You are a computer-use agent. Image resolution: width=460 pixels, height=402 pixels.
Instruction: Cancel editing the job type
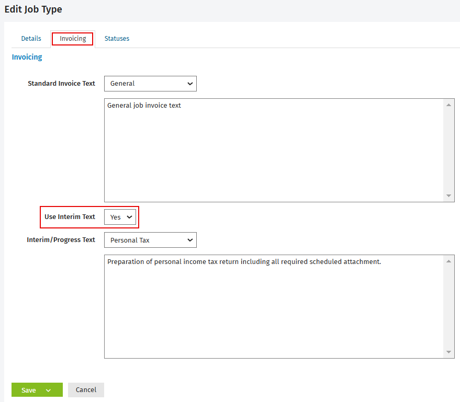86,390
